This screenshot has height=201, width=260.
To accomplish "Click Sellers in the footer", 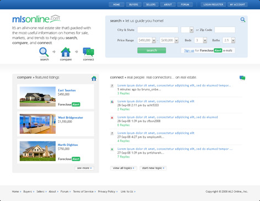I will [x=40, y=192].
